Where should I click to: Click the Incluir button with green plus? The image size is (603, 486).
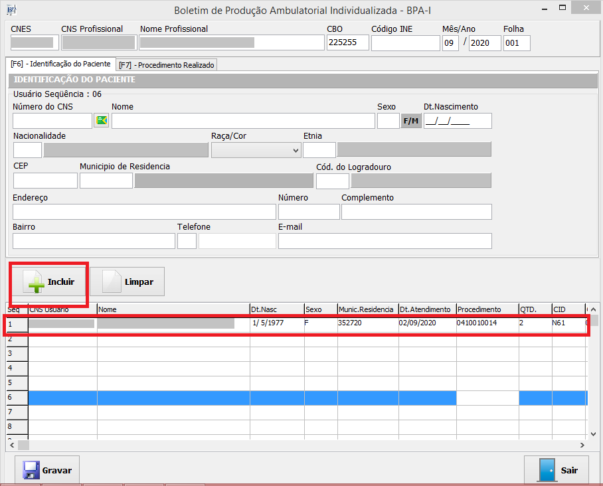48,282
